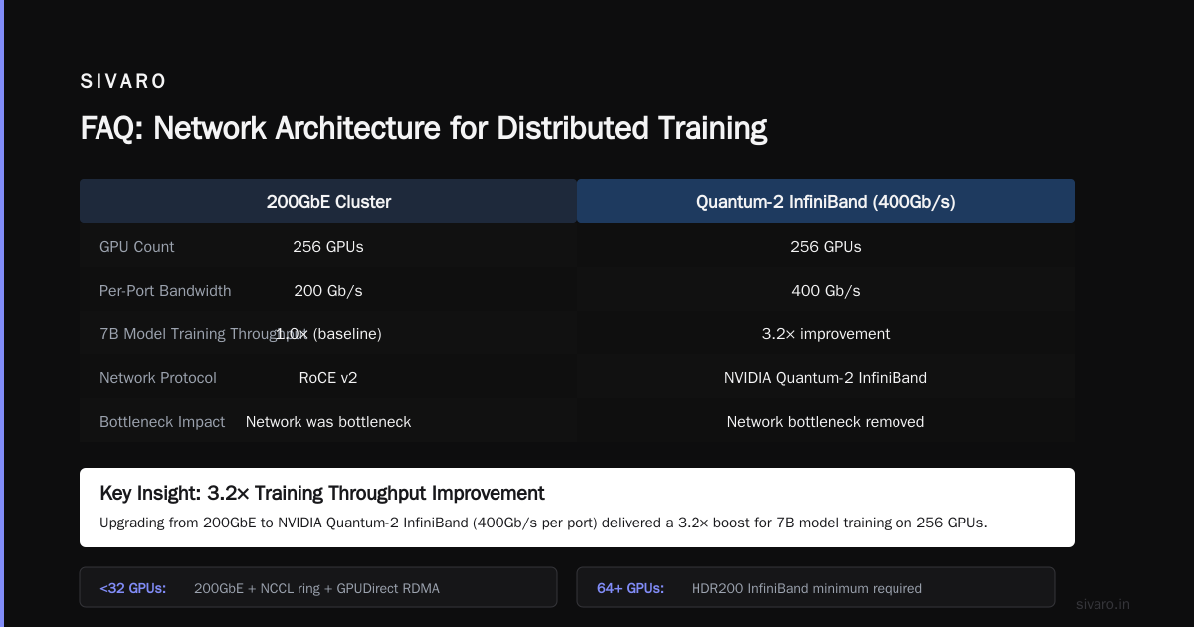Viewport: 1194px width, 627px height.
Task: Click the SIVARO brand name
Action: click(123, 81)
